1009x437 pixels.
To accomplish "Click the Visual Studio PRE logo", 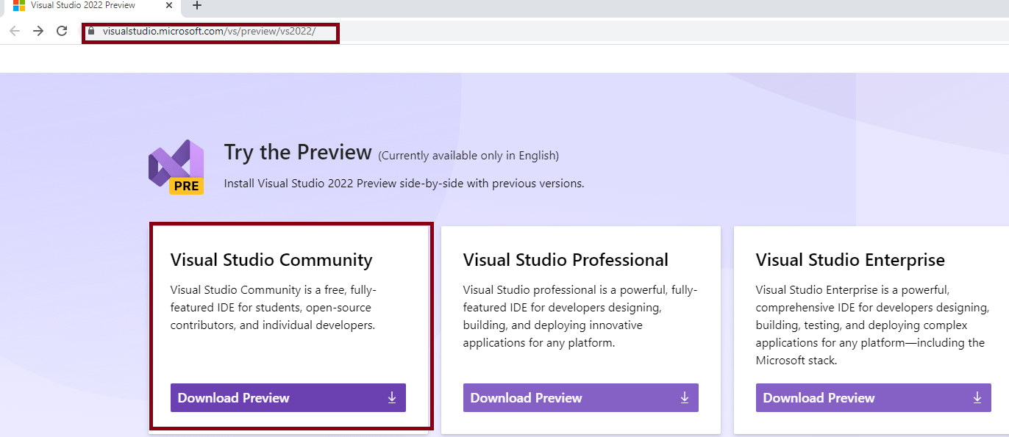I will (177, 167).
